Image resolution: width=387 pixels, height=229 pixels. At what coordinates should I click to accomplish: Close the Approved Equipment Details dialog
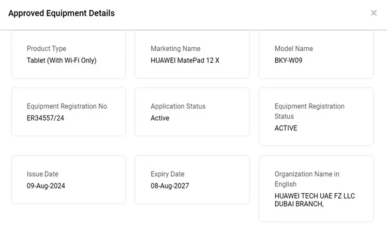point(373,13)
